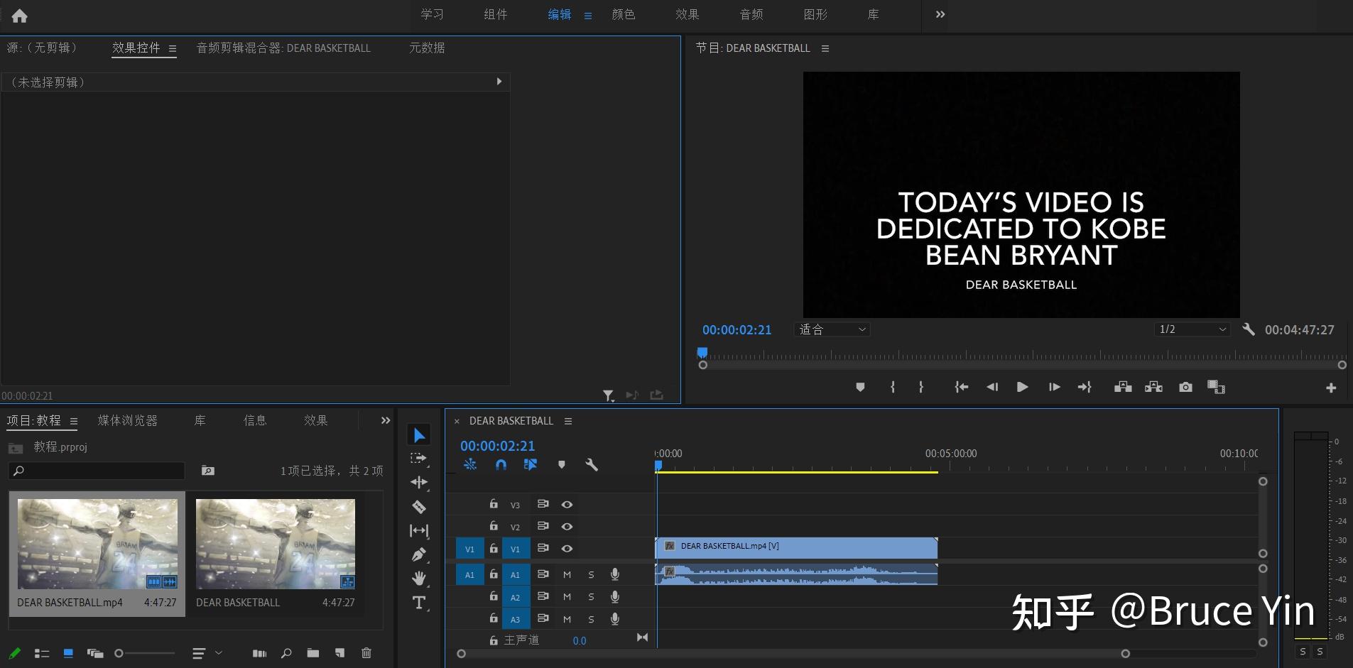Click Comparison View button
This screenshot has height=668, width=1353.
[1217, 387]
